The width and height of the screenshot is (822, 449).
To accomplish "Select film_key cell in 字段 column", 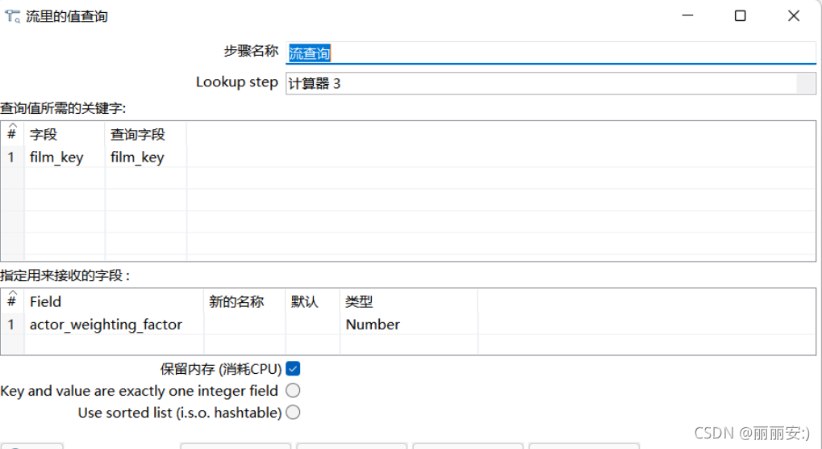I will point(65,157).
